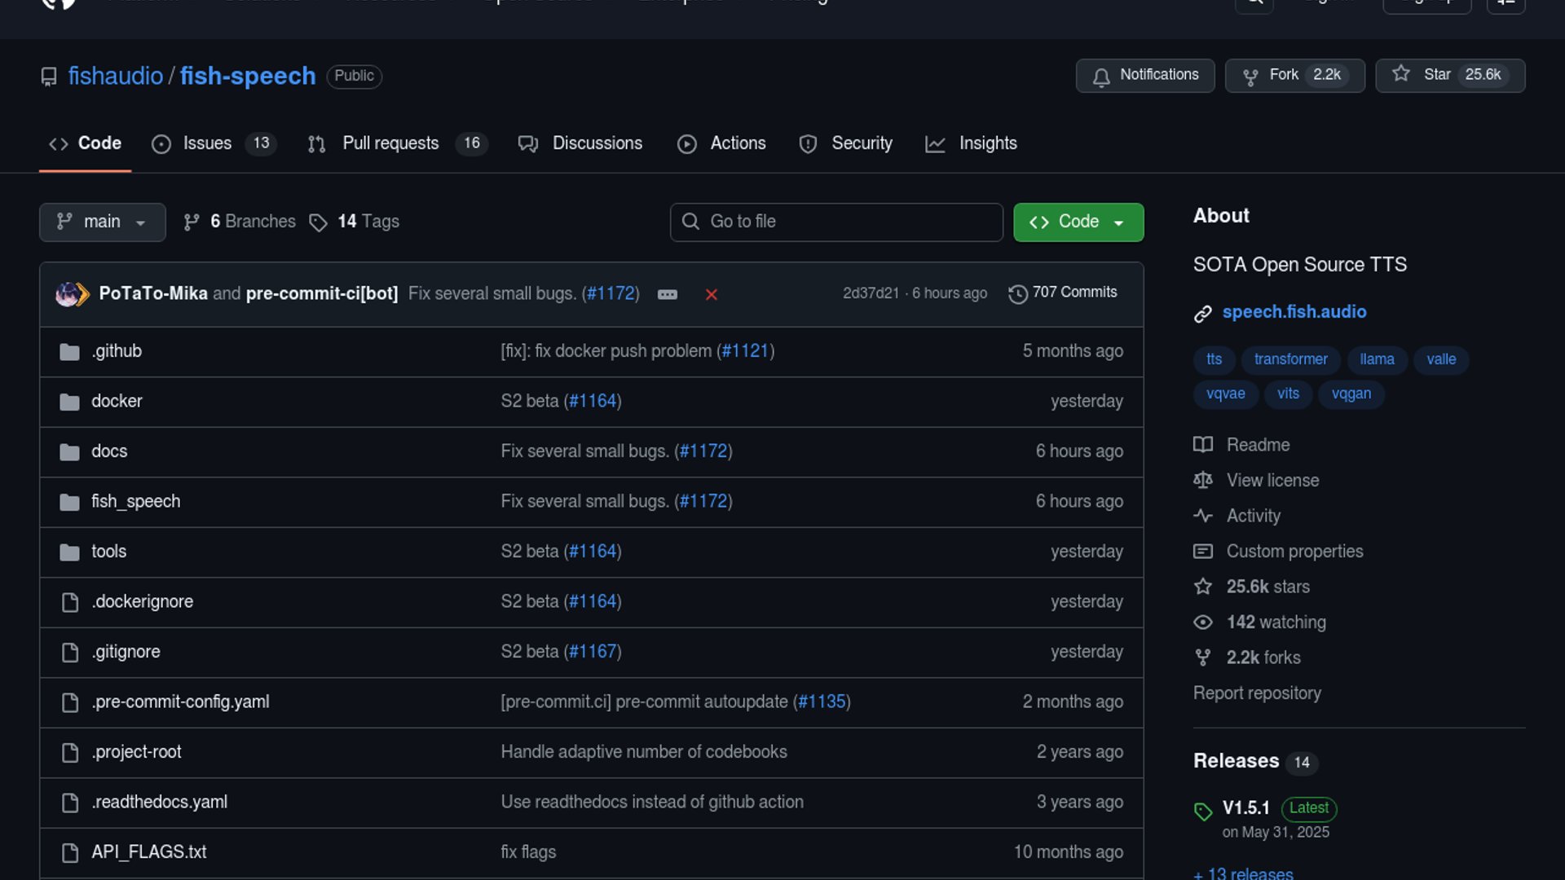Open commit history via clock icon
The height and width of the screenshot is (880, 1565).
coord(1017,293)
